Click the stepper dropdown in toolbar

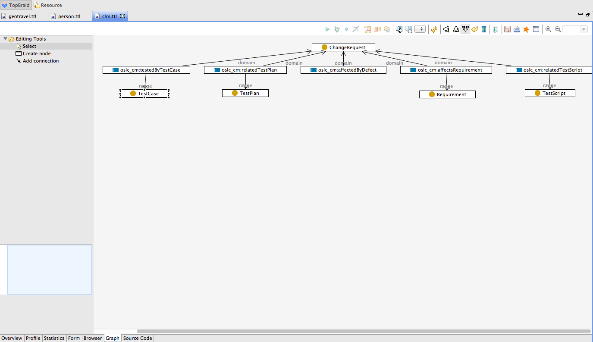pos(420,29)
